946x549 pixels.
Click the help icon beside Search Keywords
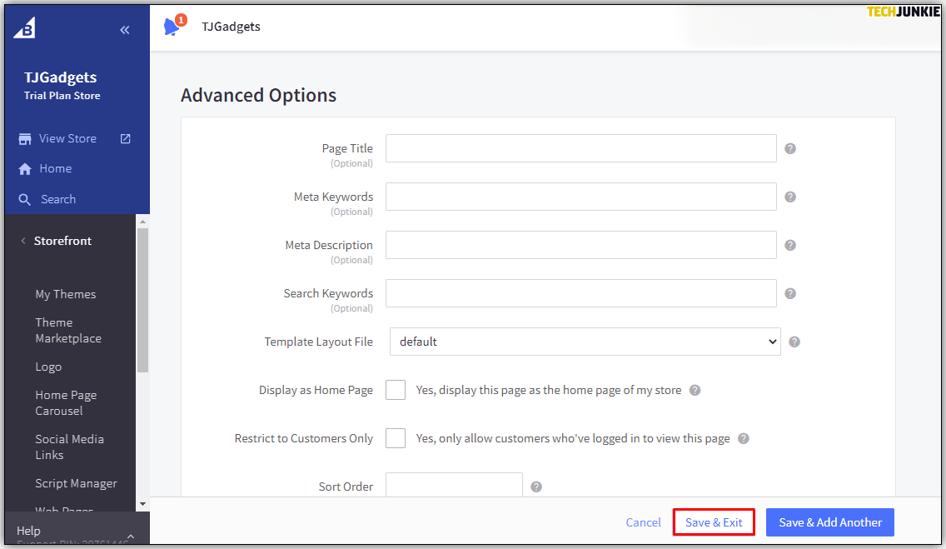coord(790,293)
